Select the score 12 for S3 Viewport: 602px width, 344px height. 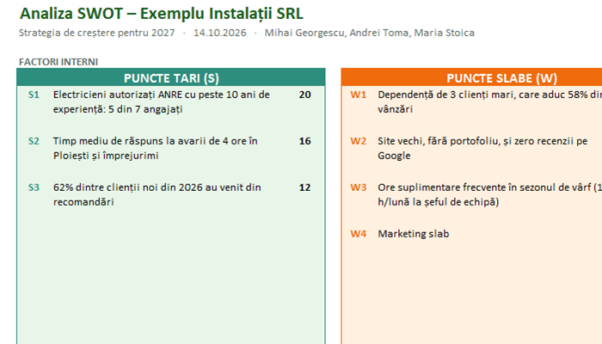(x=304, y=187)
